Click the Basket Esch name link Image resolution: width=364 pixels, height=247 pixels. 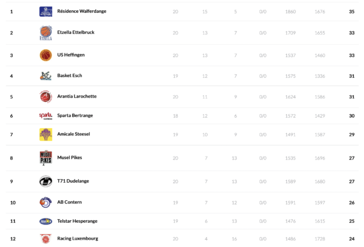(x=69, y=76)
